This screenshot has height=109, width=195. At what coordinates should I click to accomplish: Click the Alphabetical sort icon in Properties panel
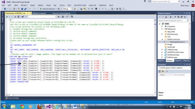click(163, 71)
